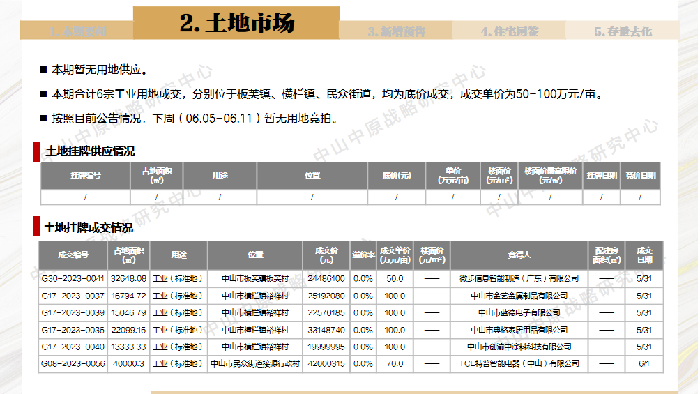Click the red marker beside 土地挂牌成交情况

36,227
